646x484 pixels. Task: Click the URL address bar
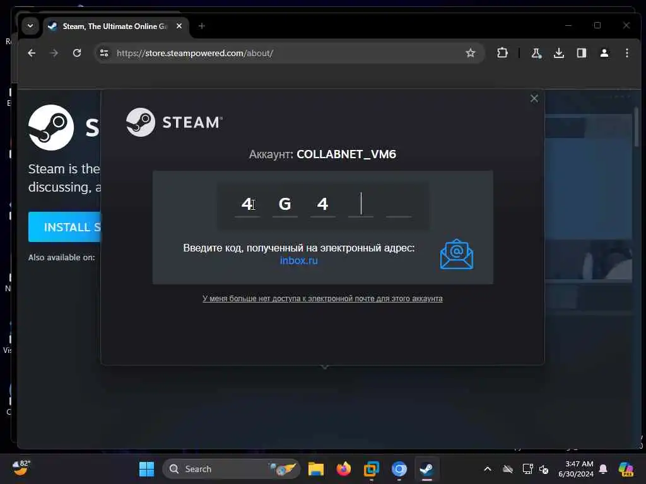pyautogui.click(x=288, y=53)
